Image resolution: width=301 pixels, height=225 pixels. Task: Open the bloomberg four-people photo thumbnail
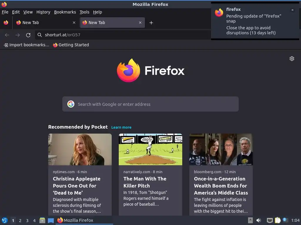pyautogui.click(x=221, y=149)
